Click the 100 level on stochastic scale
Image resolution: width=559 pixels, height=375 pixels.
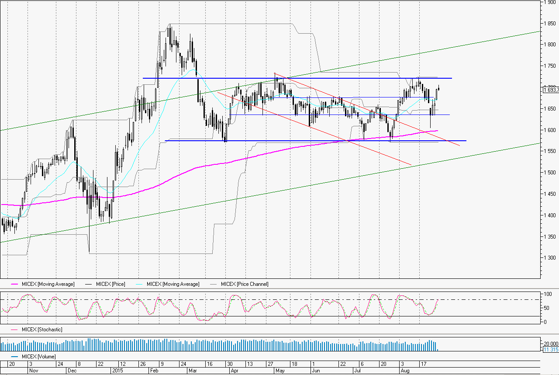(545, 294)
